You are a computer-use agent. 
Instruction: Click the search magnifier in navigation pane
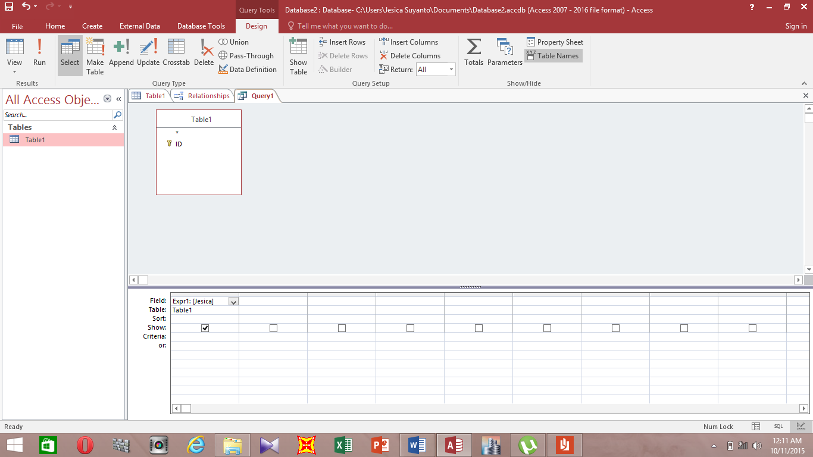point(118,115)
